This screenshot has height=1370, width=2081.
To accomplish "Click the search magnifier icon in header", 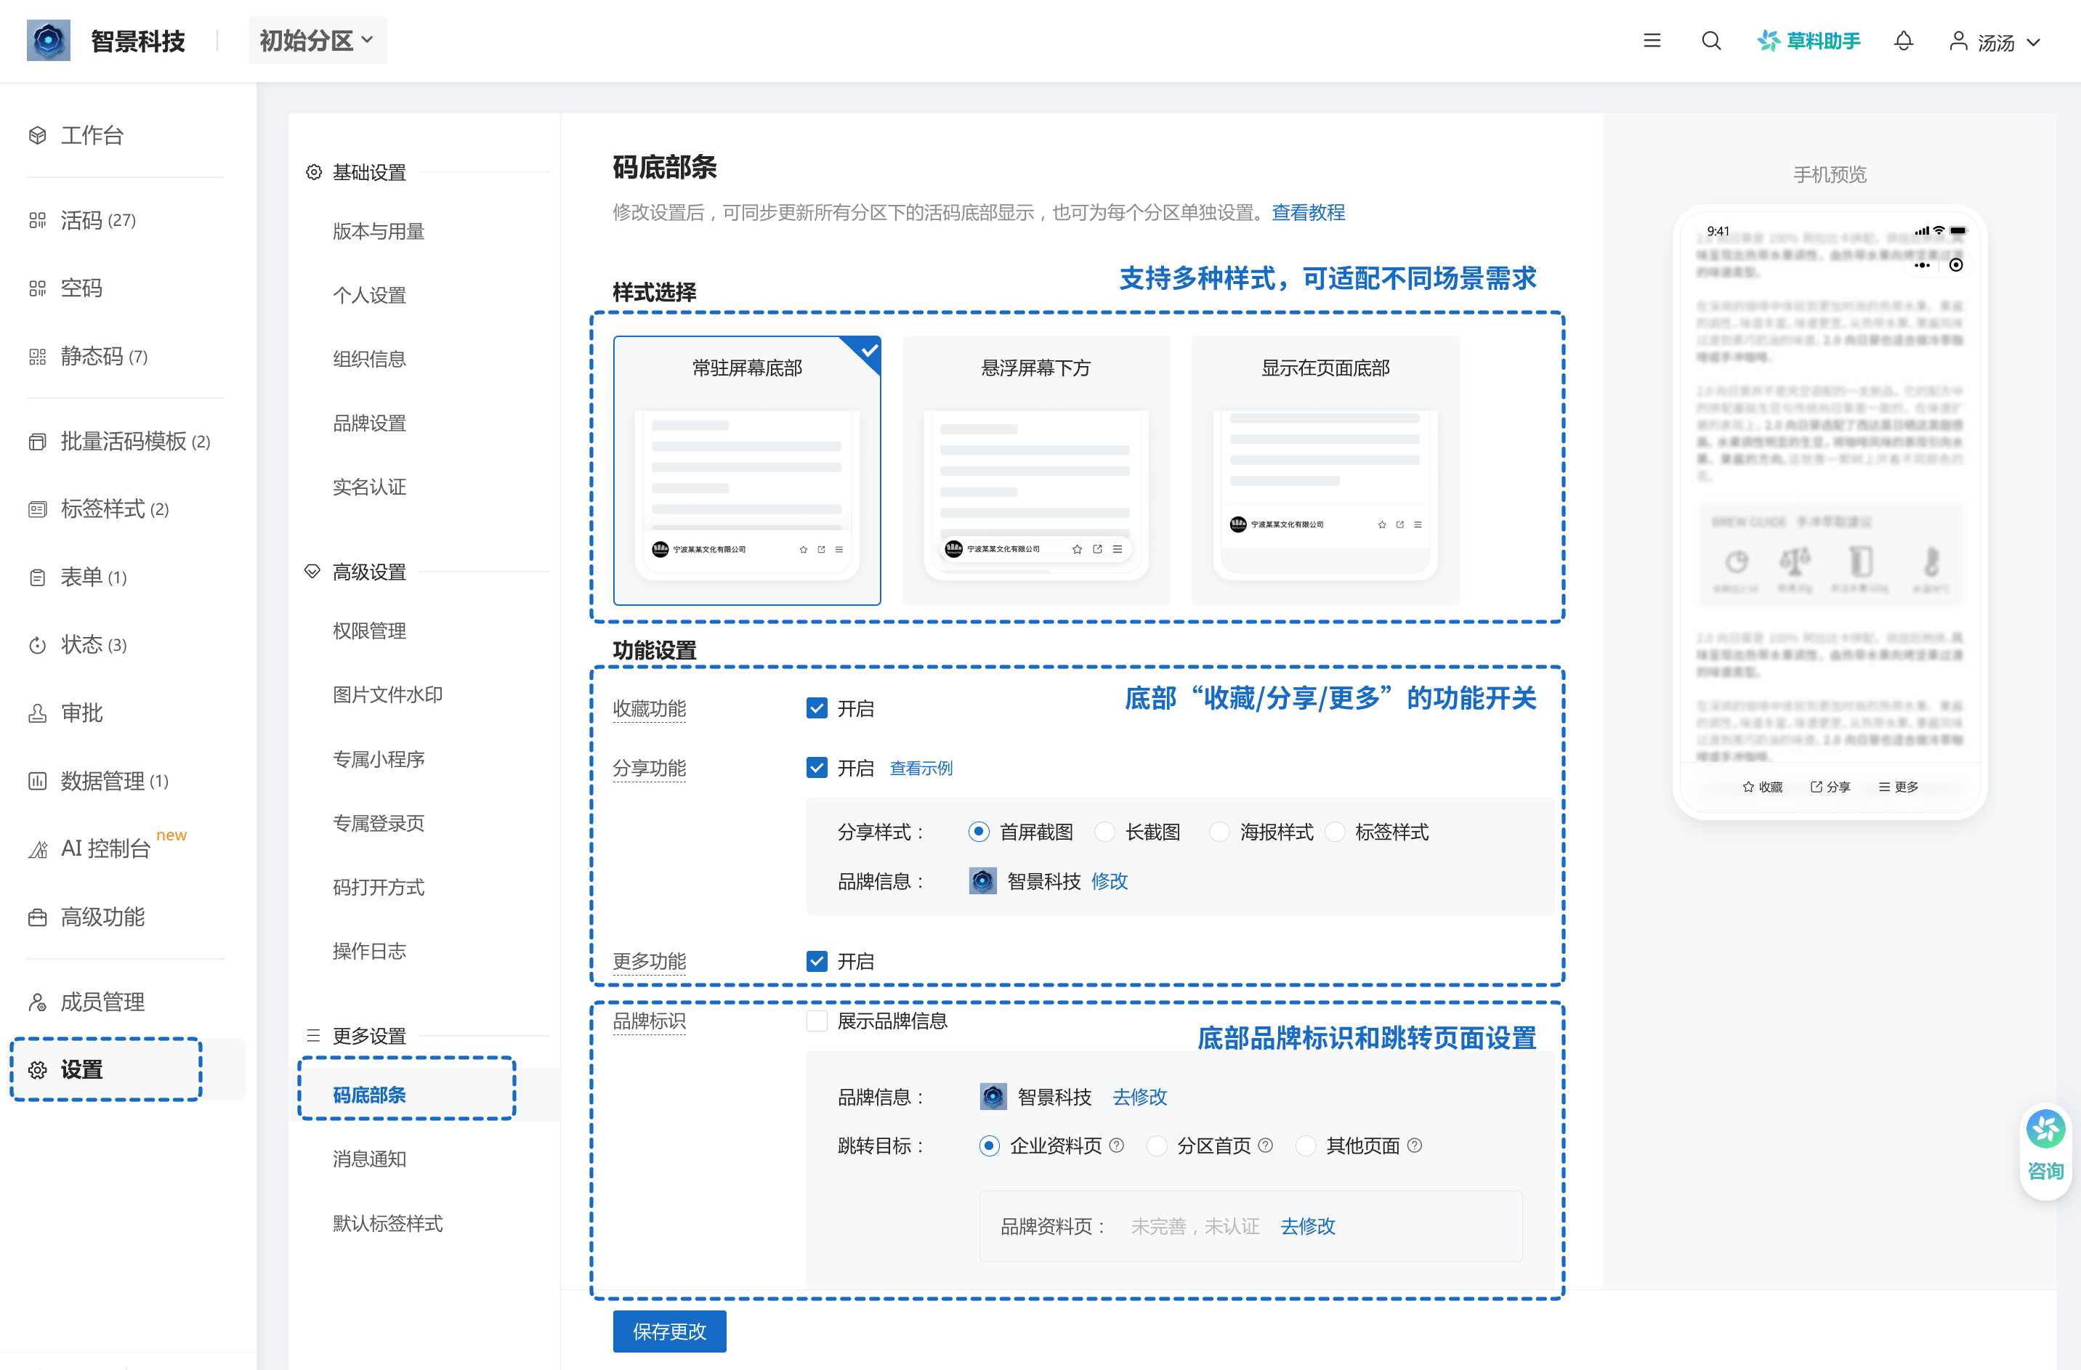I will (1710, 41).
